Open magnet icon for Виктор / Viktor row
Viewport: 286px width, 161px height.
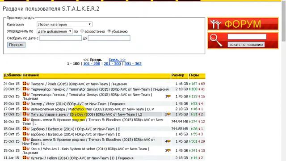click(28, 103)
